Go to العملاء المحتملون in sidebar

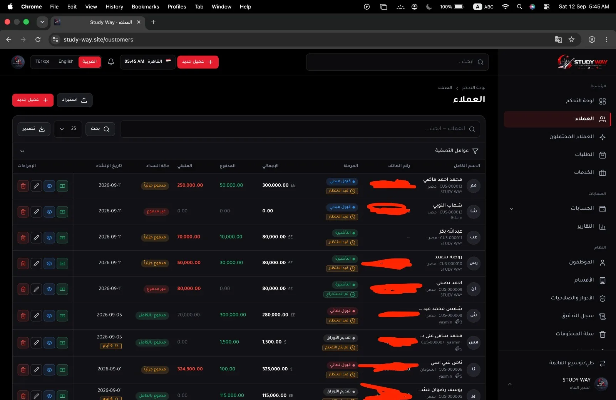tap(557, 137)
